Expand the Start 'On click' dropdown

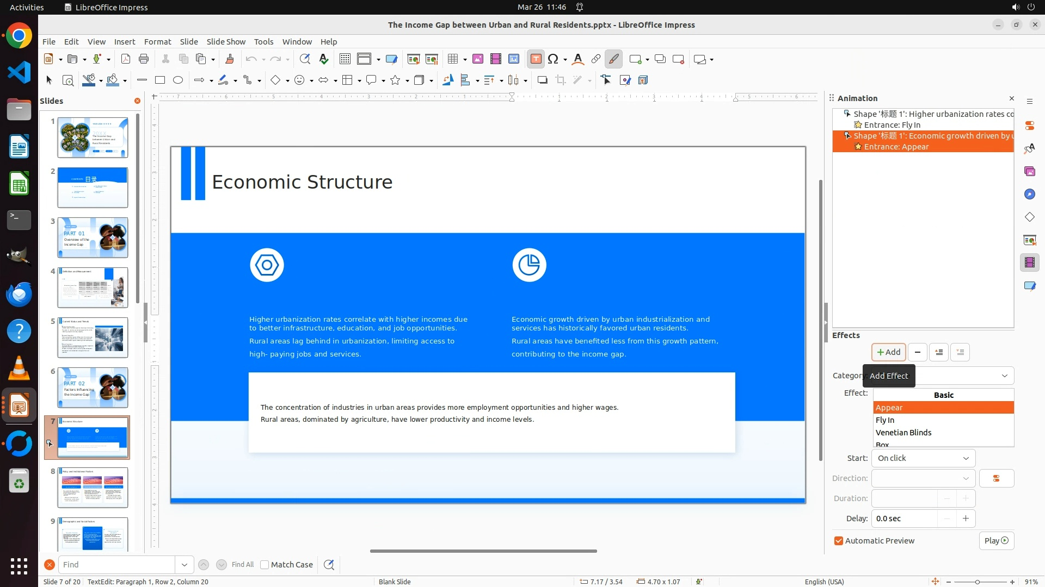[x=923, y=458]
